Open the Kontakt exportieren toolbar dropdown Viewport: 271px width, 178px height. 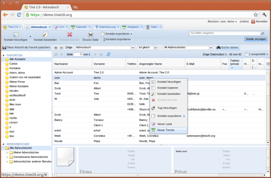[x=117, y=34]
